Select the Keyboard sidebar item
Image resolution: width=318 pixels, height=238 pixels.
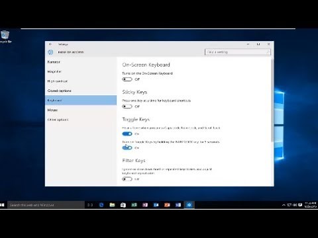(81, 100)
